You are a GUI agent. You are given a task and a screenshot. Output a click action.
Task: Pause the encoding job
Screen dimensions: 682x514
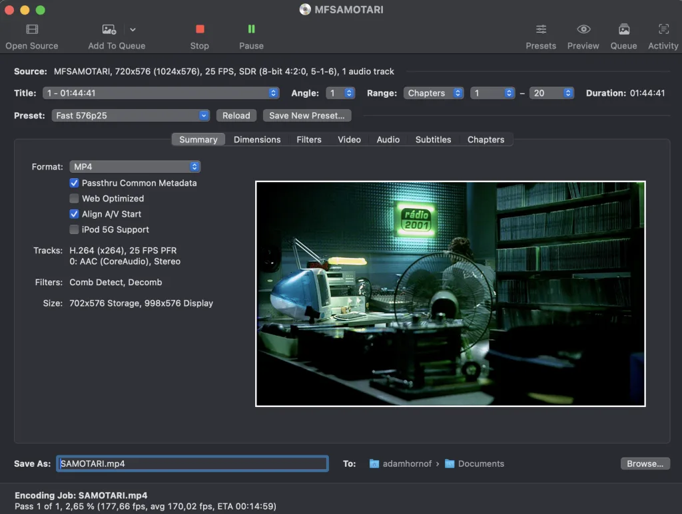(x=251, y=29)
